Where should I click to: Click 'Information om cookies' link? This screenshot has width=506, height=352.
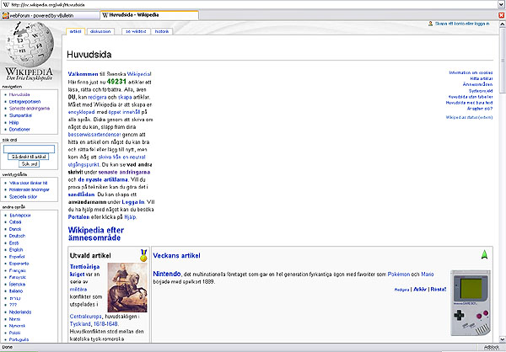(471, 73)
